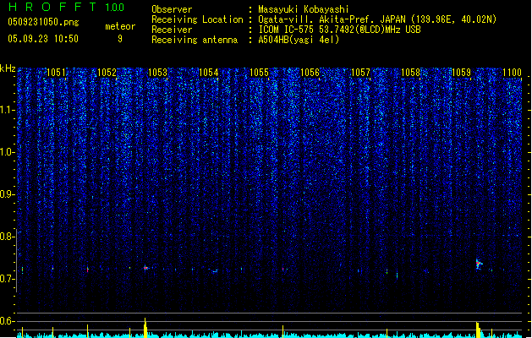Click the 1054 time marker

pos(208,73)
